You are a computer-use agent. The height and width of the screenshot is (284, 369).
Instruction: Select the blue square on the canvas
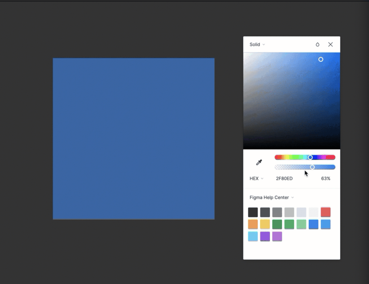click(x=134, y=139)
